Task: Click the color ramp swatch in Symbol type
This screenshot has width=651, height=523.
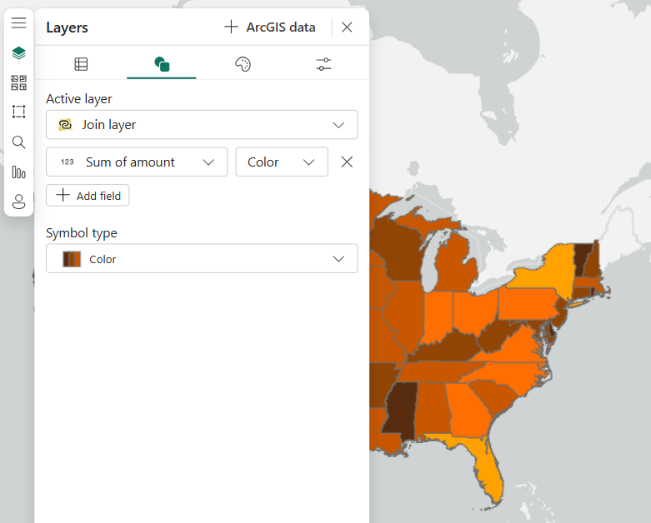Action: (x=72, y=259)
